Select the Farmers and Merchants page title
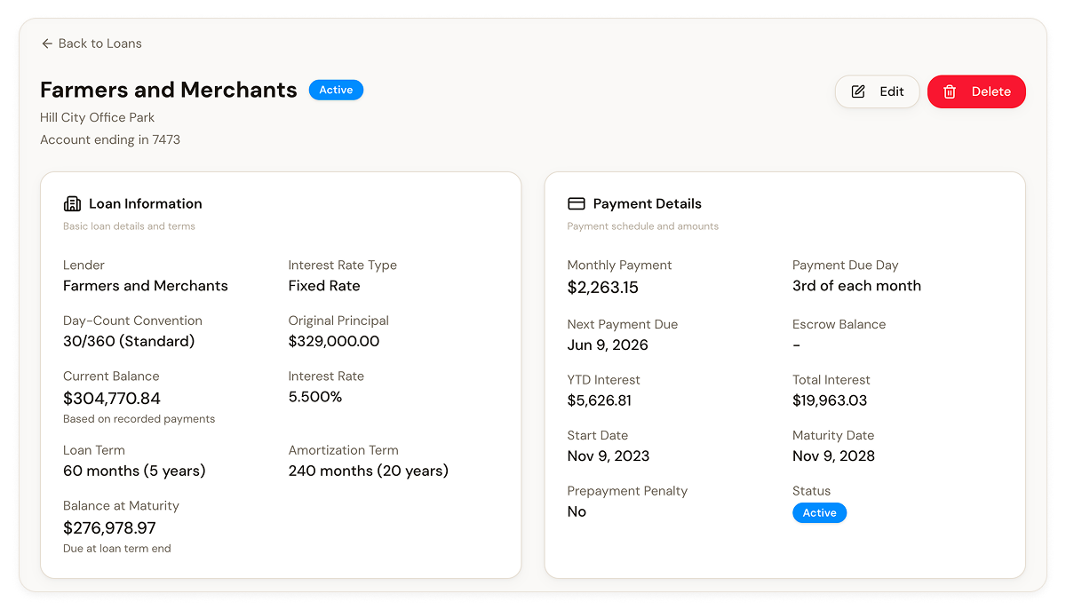Screen dimensions: 1066x610 [x=169, y=90]
